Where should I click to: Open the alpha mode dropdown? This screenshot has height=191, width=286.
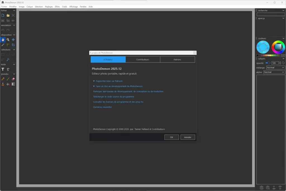click(x=274, y=72)
